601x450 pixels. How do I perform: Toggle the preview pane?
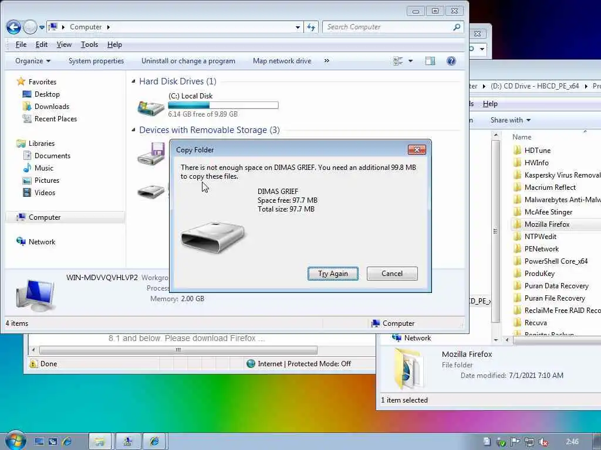click(x=430, y=61)
